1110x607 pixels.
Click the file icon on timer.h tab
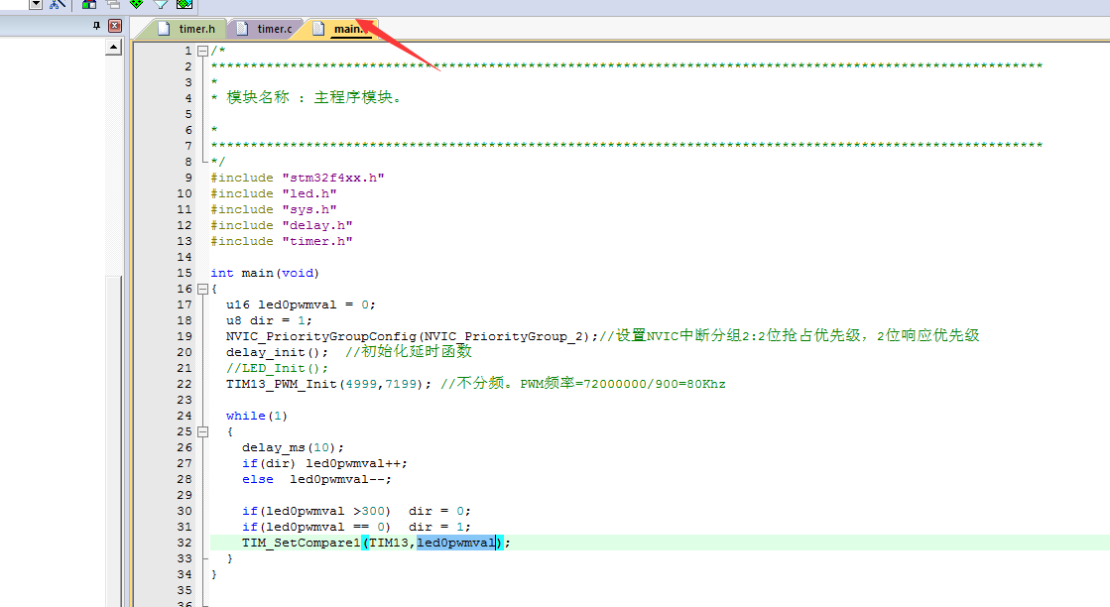pyautogui.click(x=164, y=29)
